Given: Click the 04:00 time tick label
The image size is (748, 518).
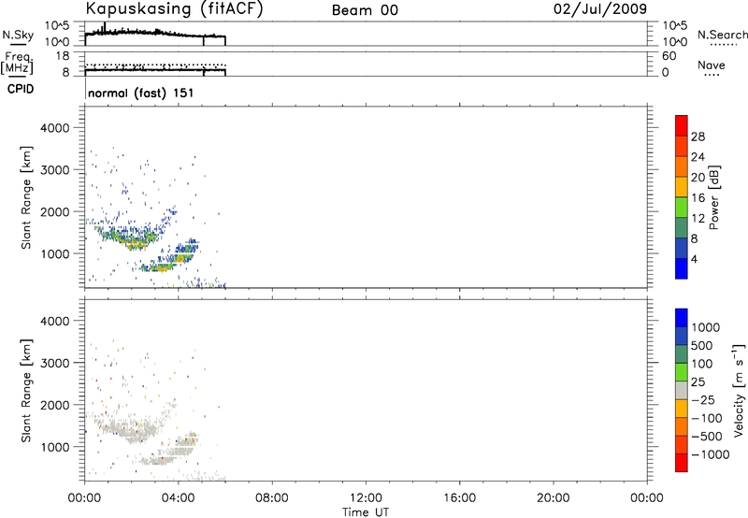Looking at the screenshot, I should pos(179,498).
